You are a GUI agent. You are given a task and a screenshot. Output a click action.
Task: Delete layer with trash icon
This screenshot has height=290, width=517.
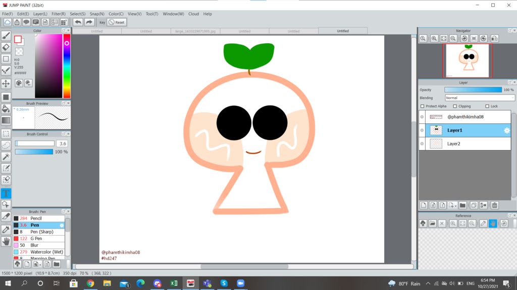[495, 205]
